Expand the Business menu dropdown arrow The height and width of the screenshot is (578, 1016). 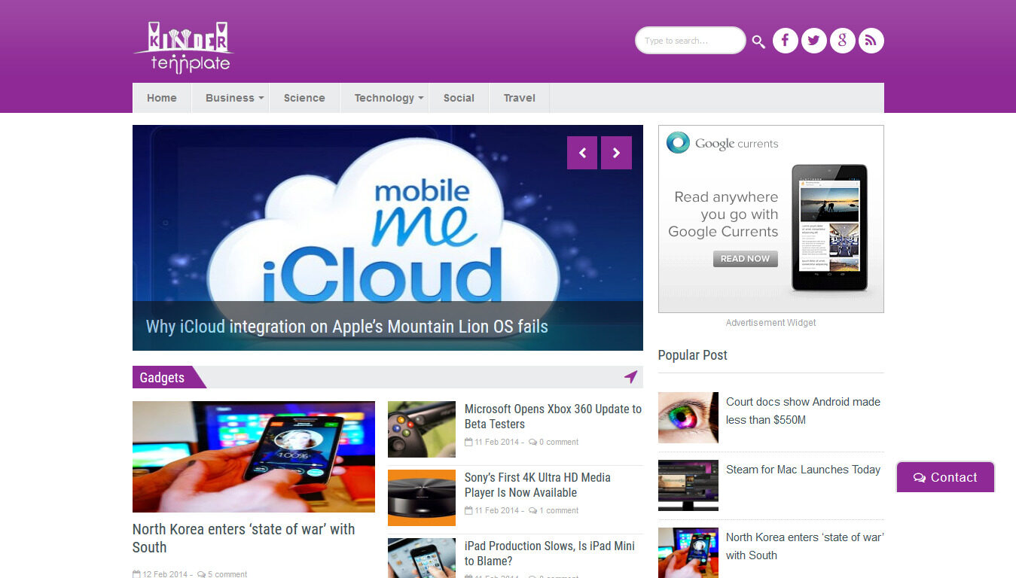pos(261,98)
